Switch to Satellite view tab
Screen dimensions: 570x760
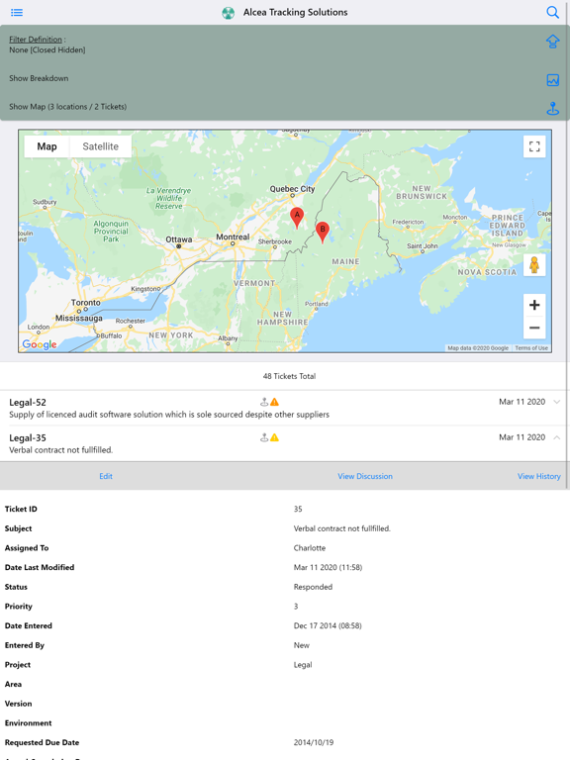point(100,146)
